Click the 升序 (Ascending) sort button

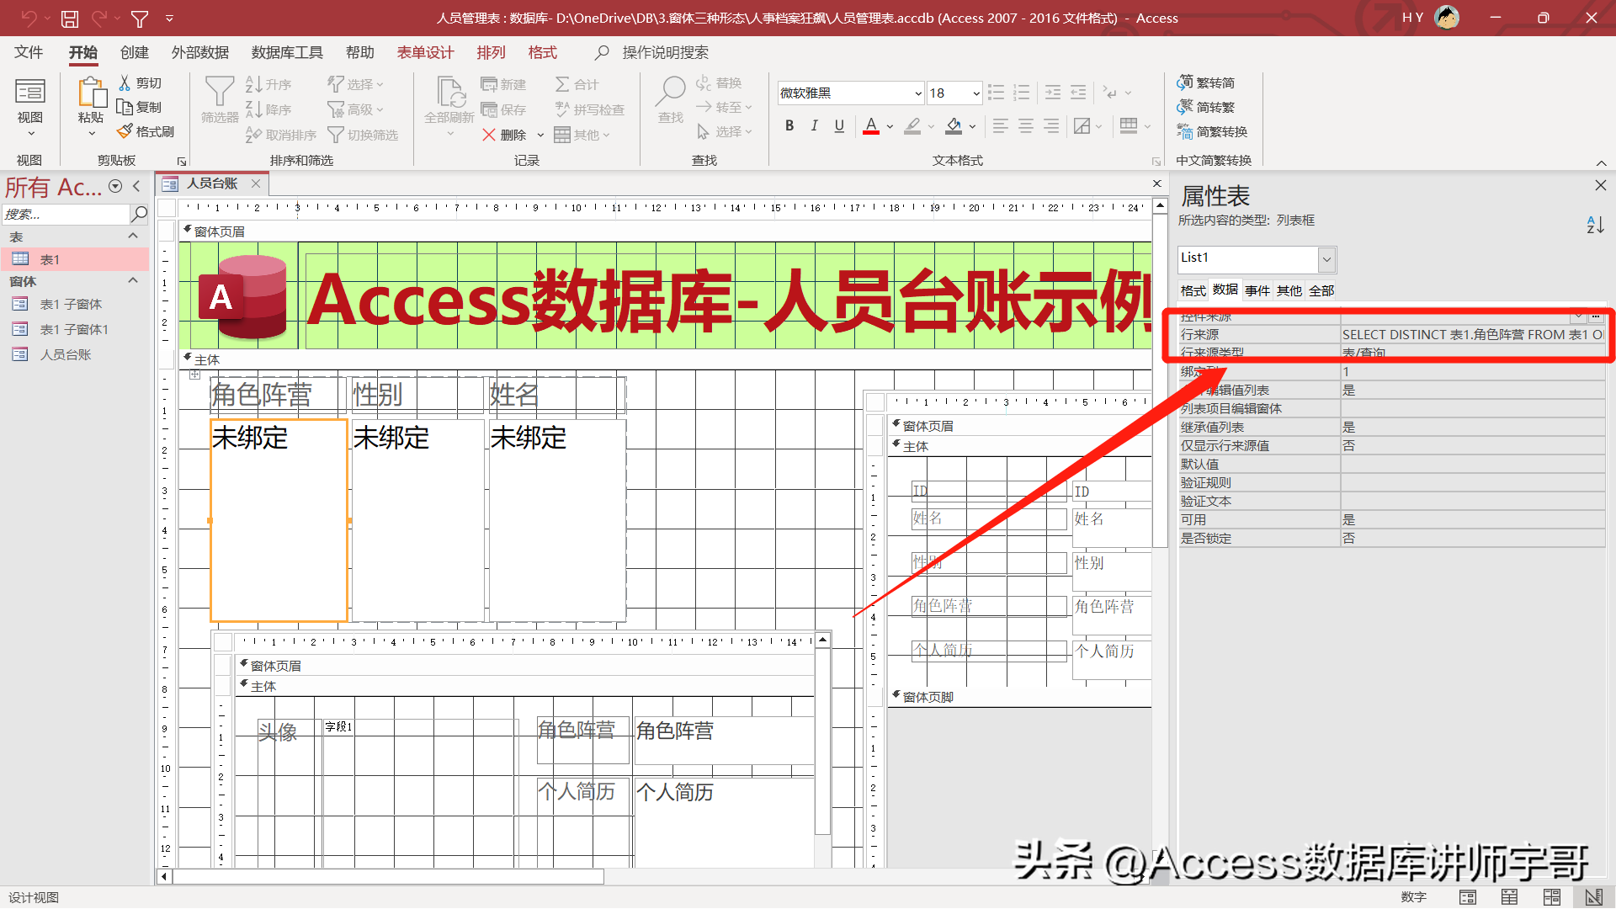tap(268, 84)
